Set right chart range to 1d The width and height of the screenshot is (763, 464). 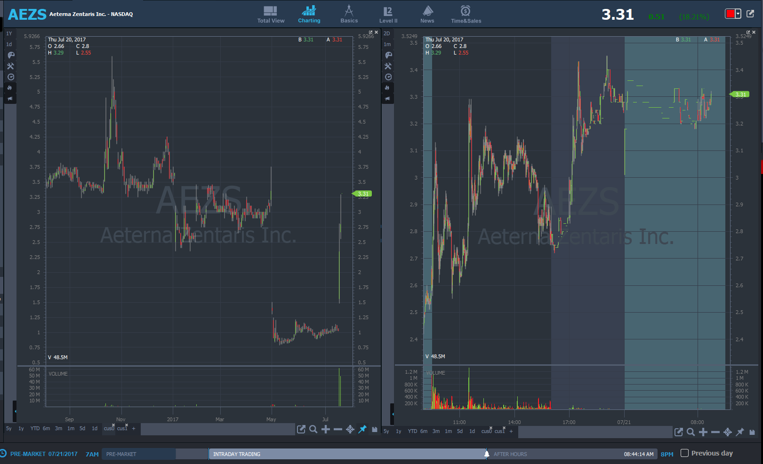[x=472, y=431]
